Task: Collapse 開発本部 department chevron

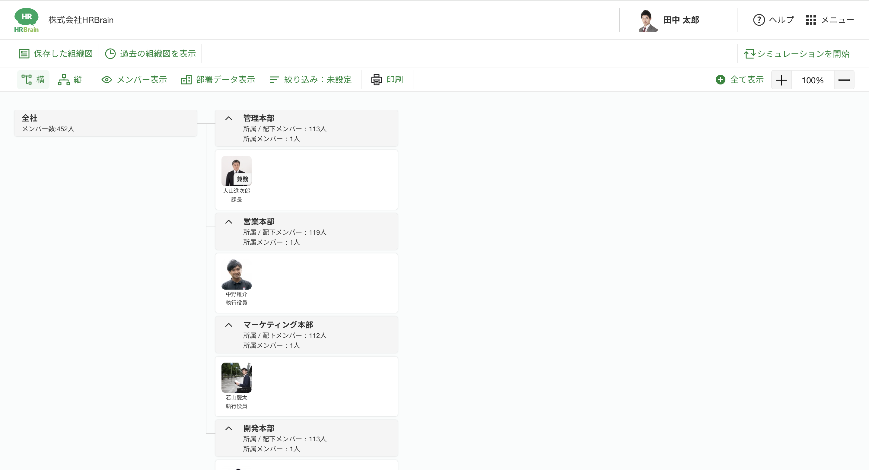Action: 229,429
